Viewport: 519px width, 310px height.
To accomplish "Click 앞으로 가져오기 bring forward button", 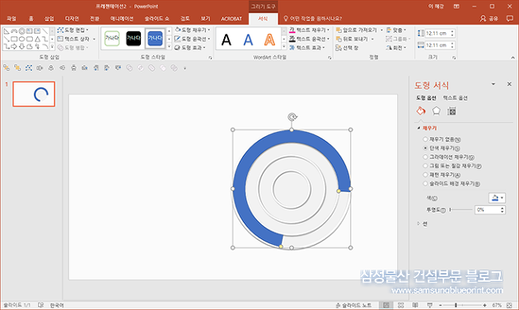I will coord(359,31).
